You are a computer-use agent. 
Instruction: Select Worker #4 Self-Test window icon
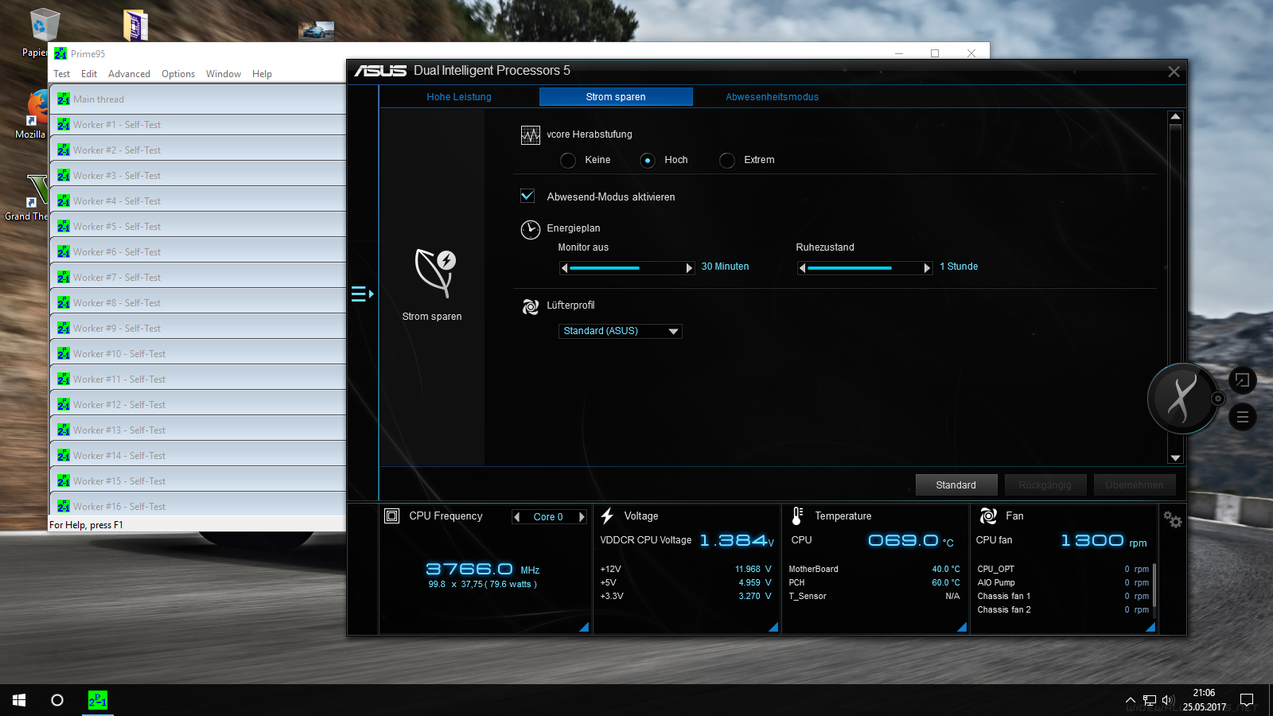point(64,201)
